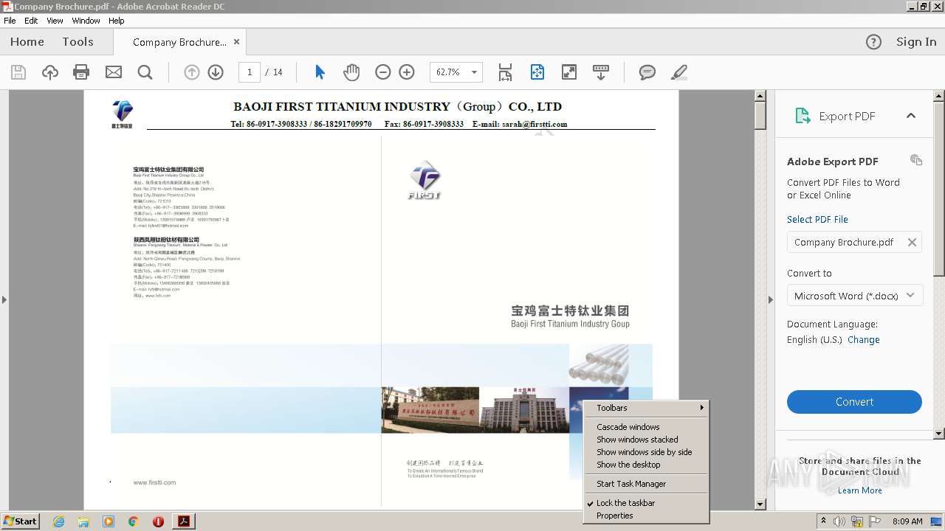Remove Company Brochure.pdf with the X icon
The height and width of the screenshot is (531, 945).
pyautogui.click(x=912, y=242)
